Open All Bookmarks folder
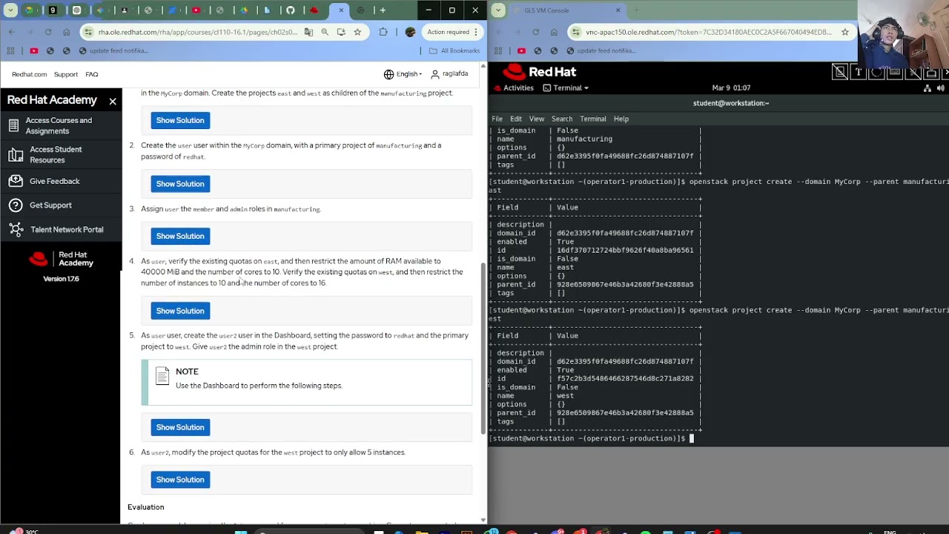The image size is (949, 534). 454,50
